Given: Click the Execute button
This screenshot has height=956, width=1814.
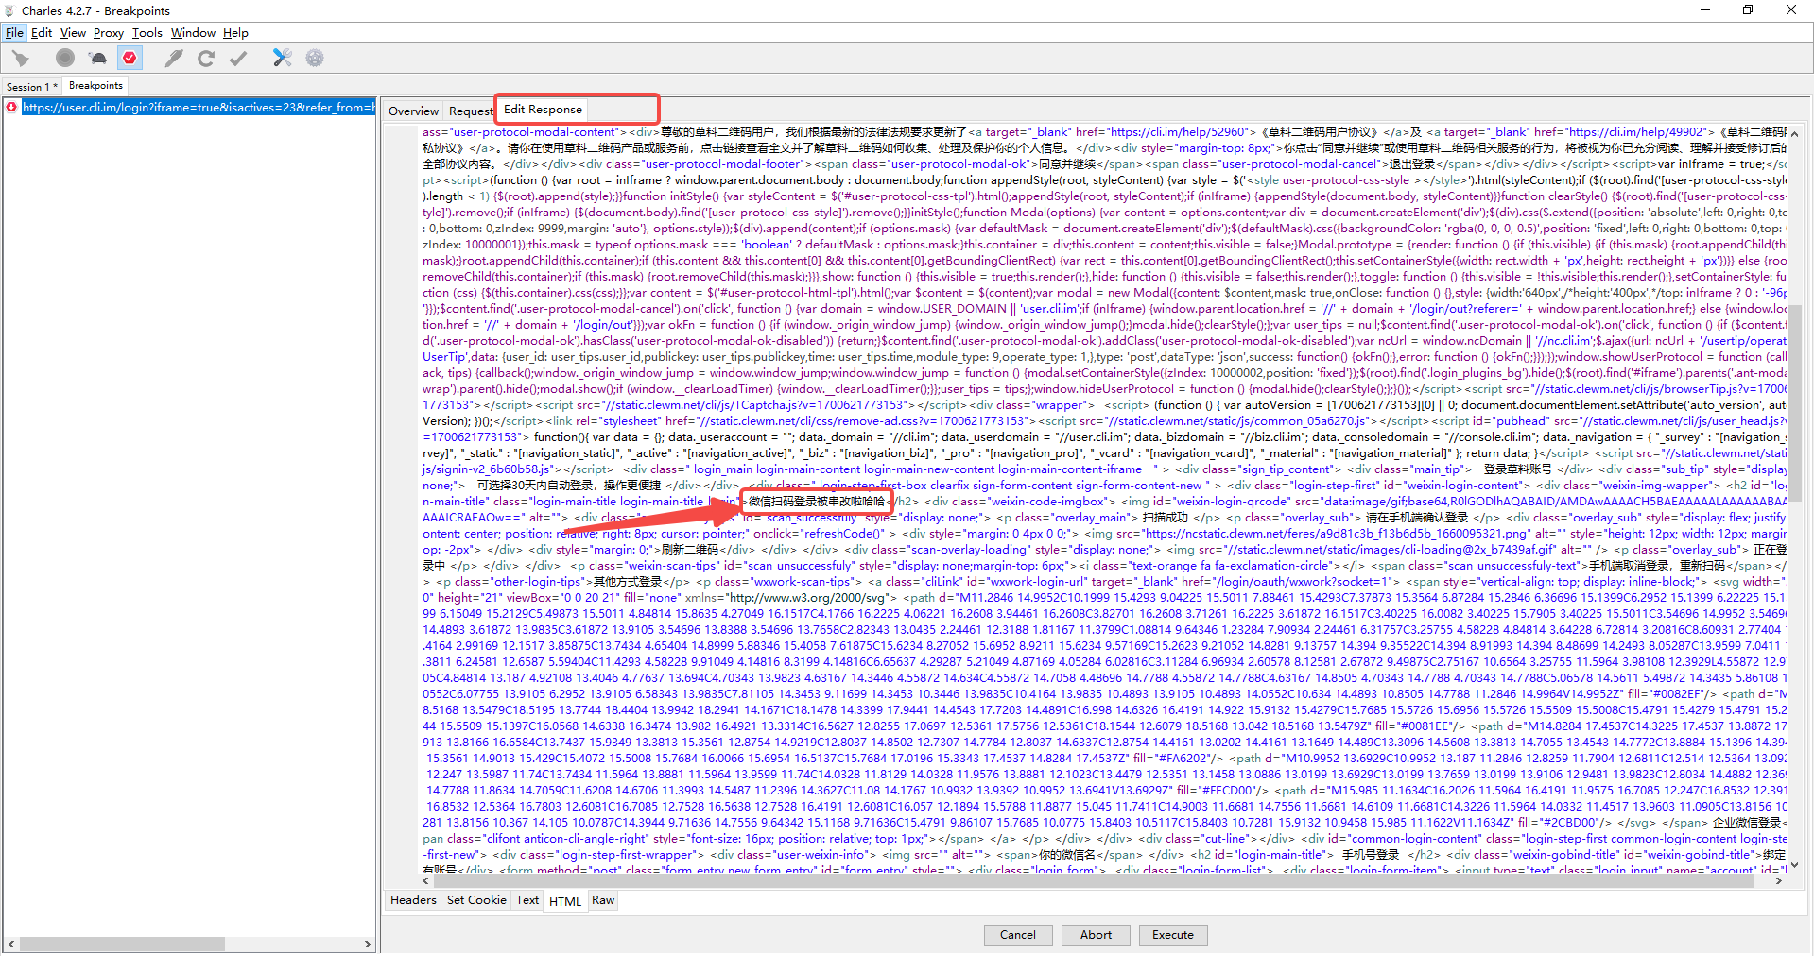Looking at the screenshot, I should [x=1173, y=934].
